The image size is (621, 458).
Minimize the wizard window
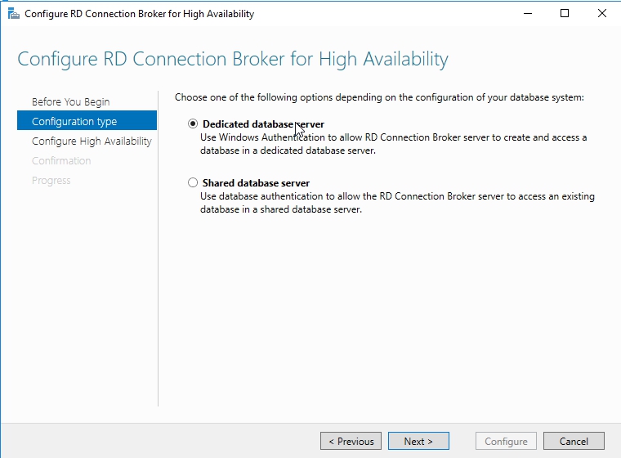(x=528, y=13)
